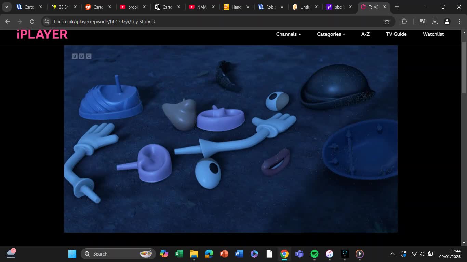
Task: Open File Explorer from the taskbar
Action: point(194,254)
